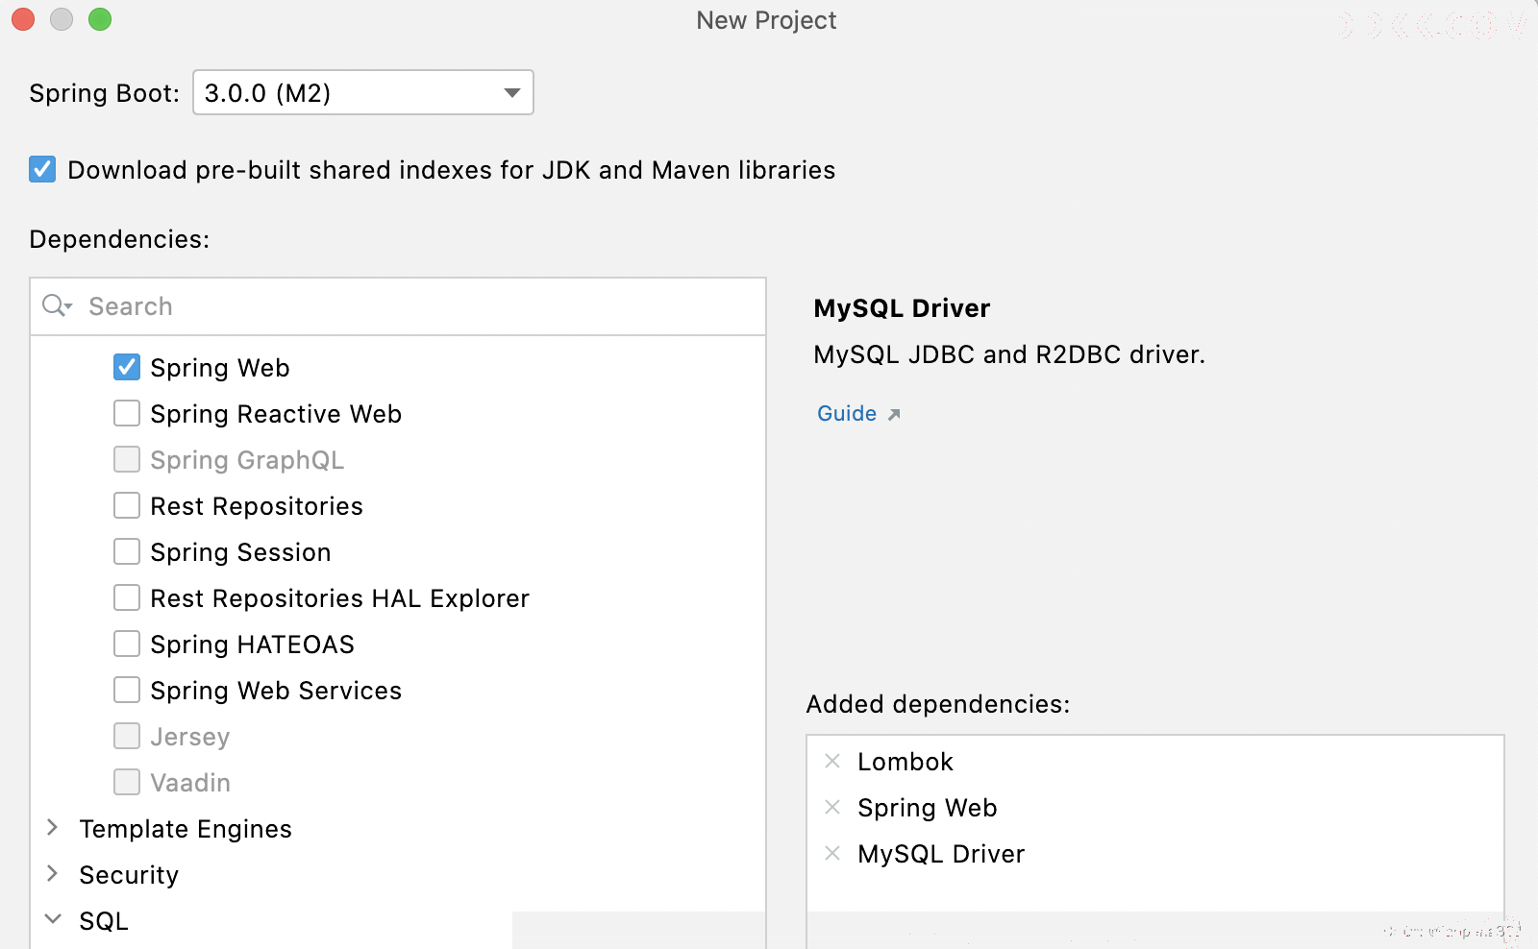Expand the Security category
Screen dimensions: 1538x949
53,873
